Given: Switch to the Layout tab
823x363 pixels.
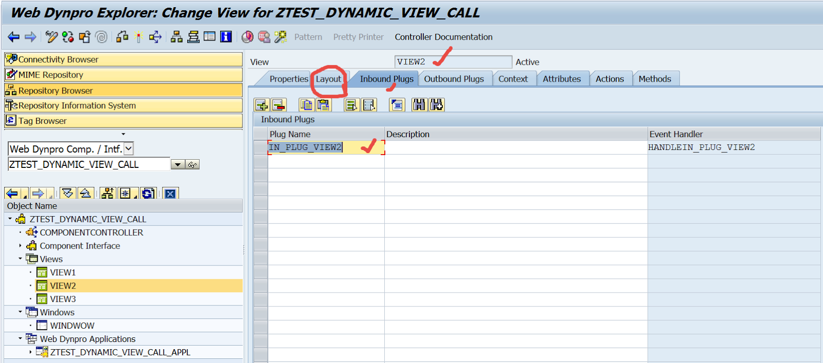Looking at the screenshot, I should [x=328, y=79].
